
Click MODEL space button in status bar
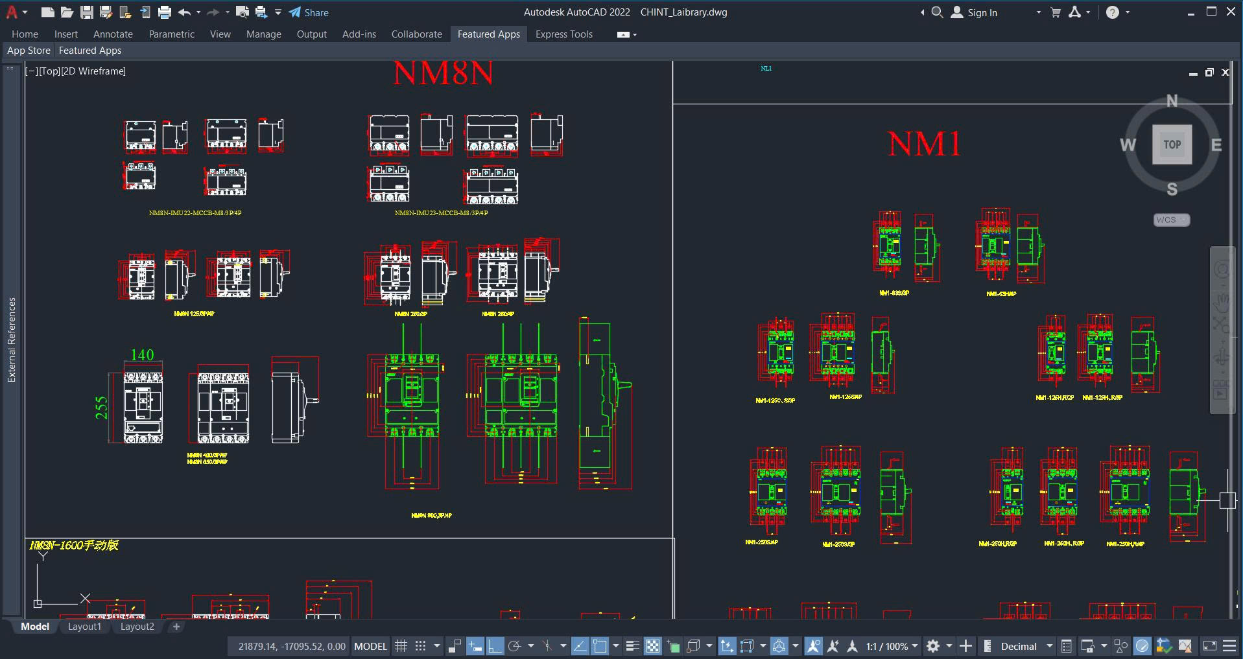coord(371,646)
